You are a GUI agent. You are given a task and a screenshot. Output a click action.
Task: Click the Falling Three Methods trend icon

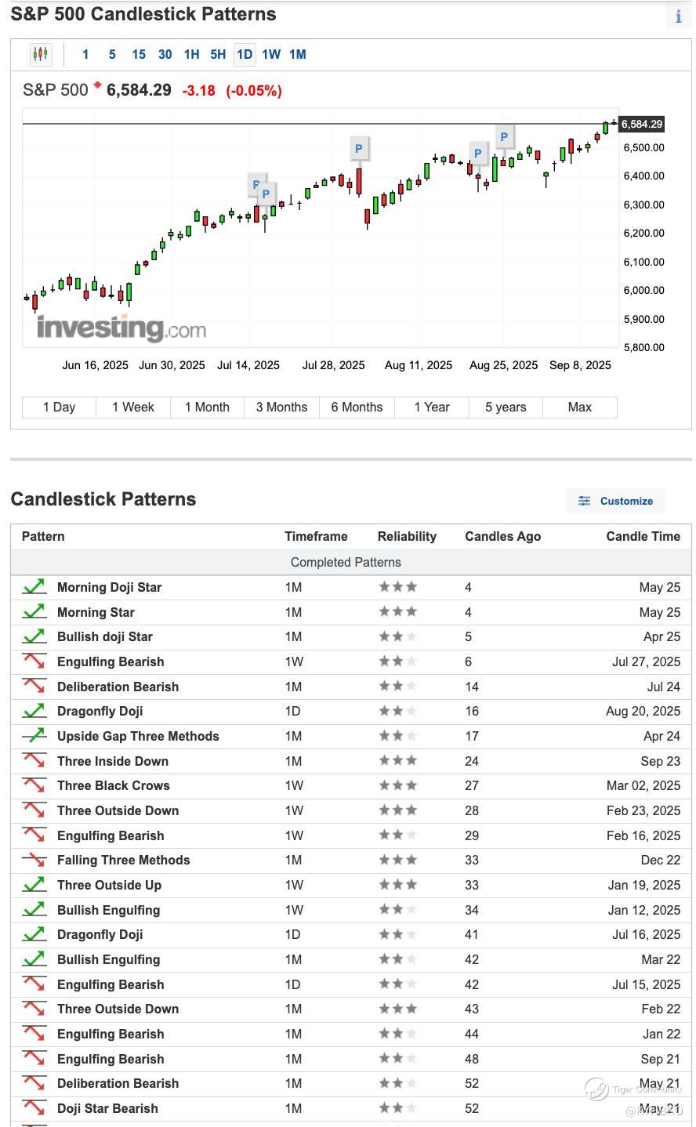pos(34,860)
